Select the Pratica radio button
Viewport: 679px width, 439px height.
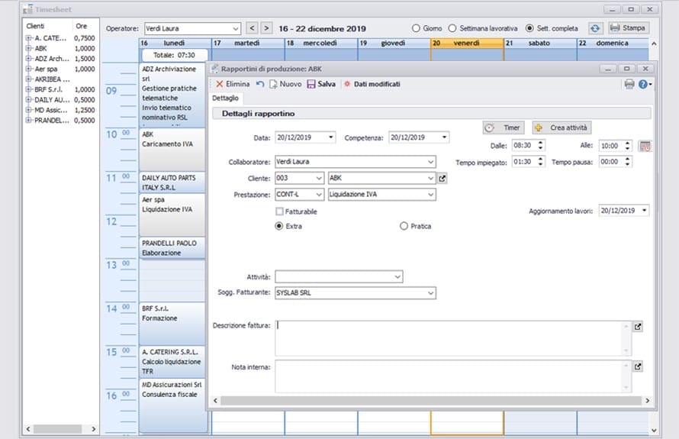404,226
